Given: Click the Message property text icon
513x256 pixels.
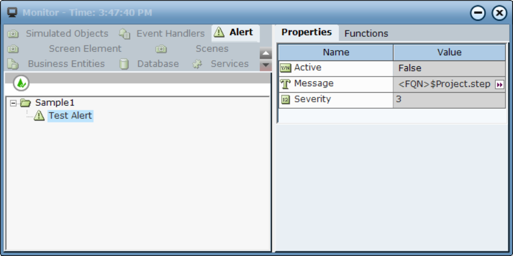Looking at the screenshot, I should (286, 84).
